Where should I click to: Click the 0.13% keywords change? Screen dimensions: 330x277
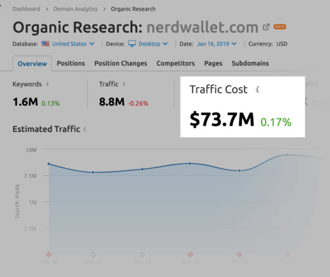50,103
